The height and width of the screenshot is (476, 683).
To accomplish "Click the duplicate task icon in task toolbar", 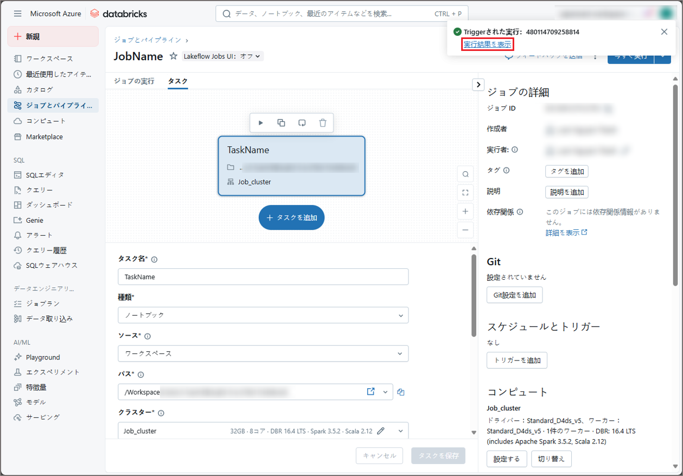I will (281, 123).
